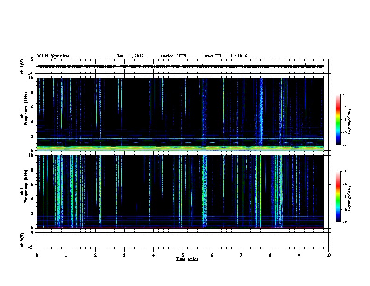Select the date text "Jan. 11, 2018"

pos(130,56)
